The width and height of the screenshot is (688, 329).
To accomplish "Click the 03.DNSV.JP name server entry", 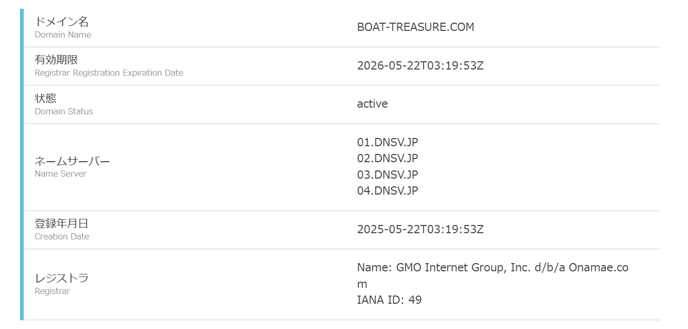I will pos(387,175).
